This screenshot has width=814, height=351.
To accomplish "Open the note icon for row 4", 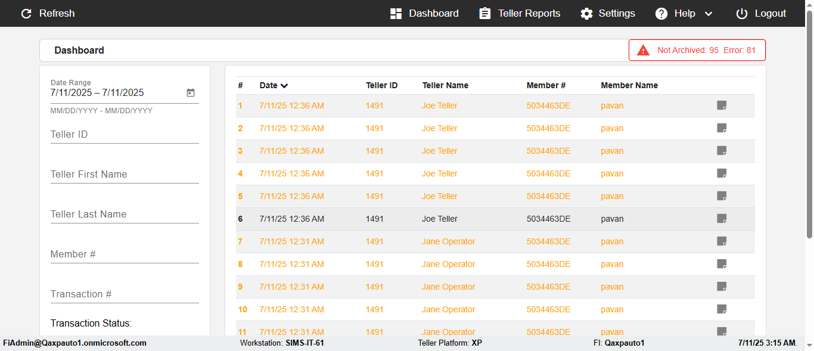I will [x=722, y=173].
